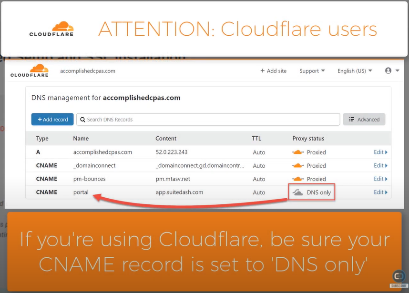The image size is (409, 293).
Task: Click the app.suitedash.com content cell
Action: [179, 192]
